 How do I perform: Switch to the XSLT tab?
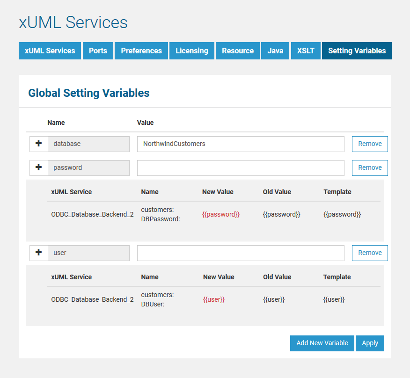pos(306,51)
